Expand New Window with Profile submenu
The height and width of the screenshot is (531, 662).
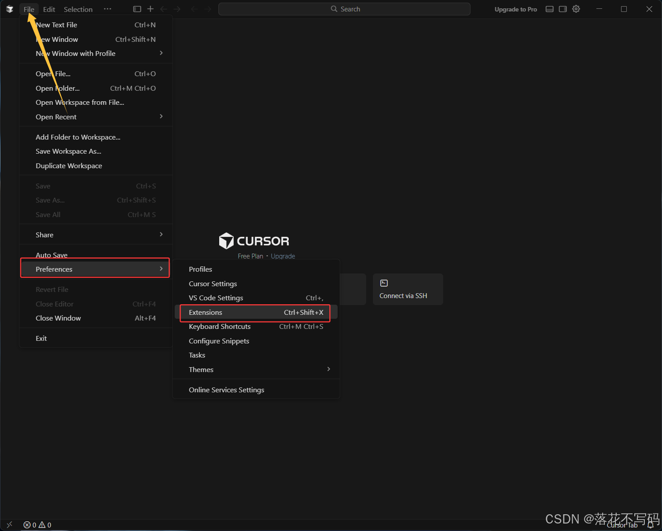[96, 53]
